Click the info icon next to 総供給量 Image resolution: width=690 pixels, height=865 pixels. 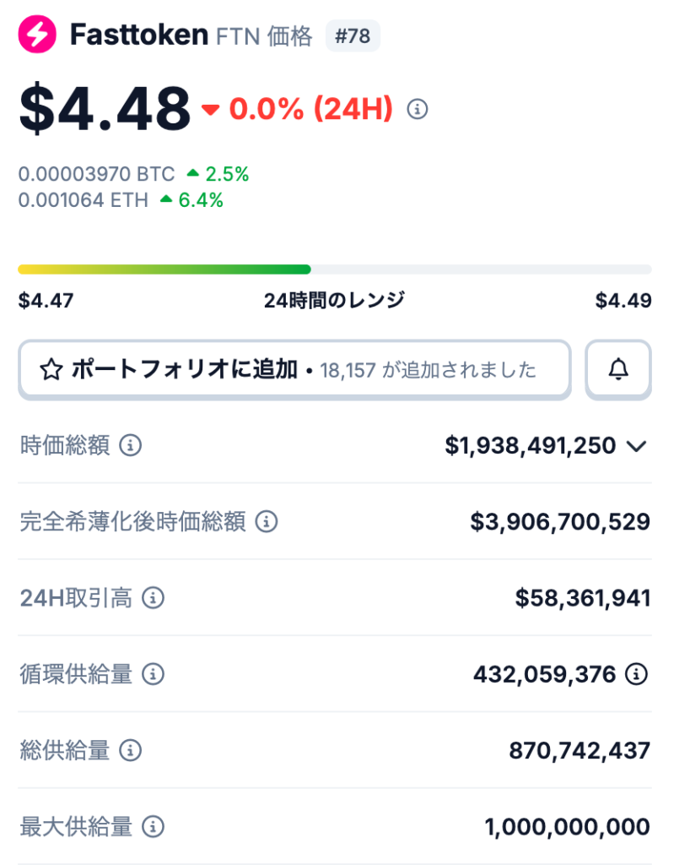coord(130,750)
